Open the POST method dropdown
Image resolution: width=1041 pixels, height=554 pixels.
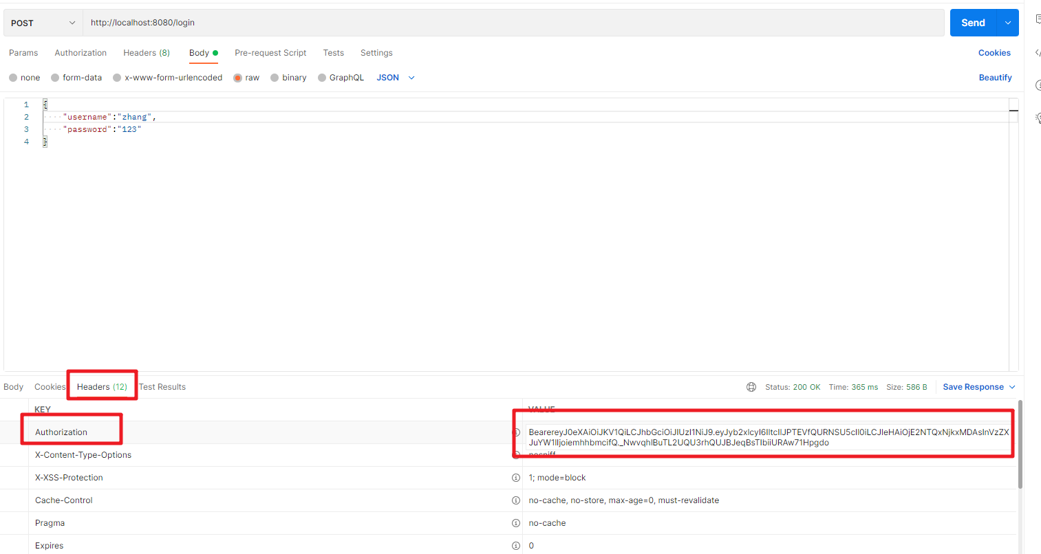pyautogui.click(x=43, y=23)
